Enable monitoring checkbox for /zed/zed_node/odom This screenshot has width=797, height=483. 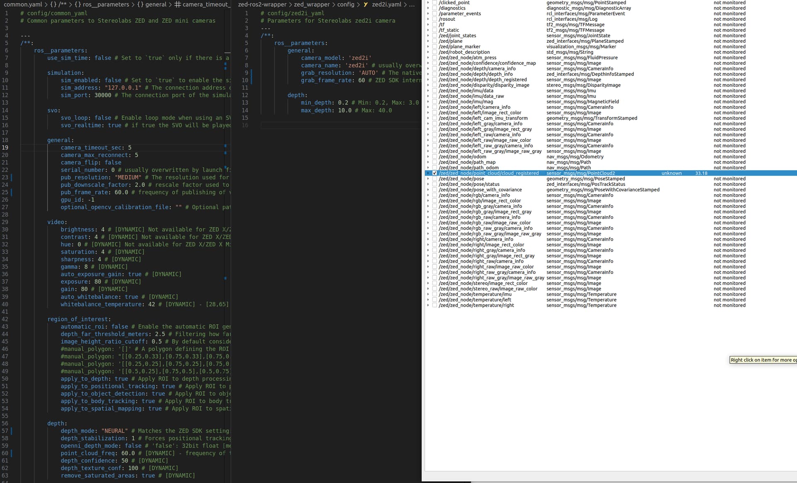[435, 157]
